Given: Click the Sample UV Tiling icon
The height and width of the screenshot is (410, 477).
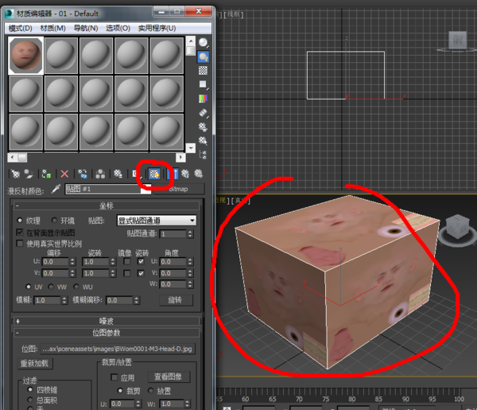Looking at the screenshot, I should tap(203, 84).
